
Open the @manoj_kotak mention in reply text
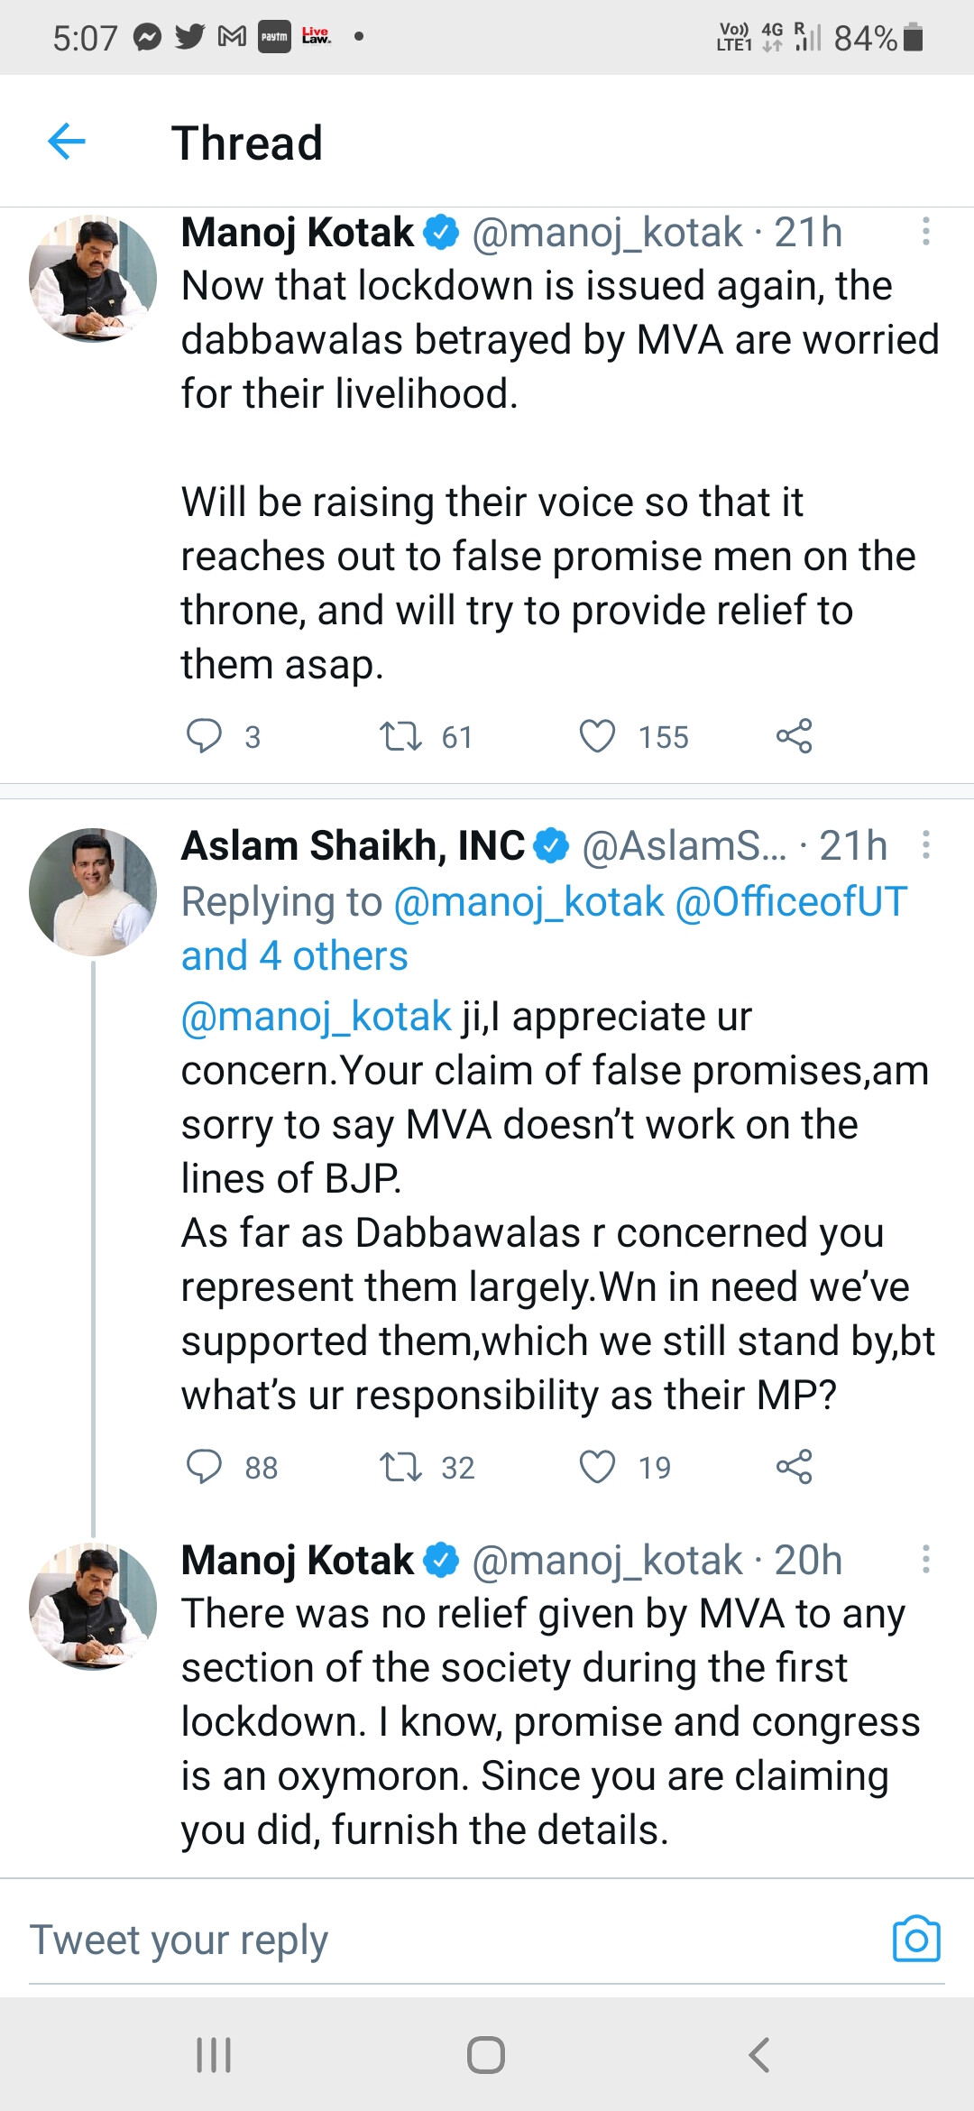pyautogui.click(x=316, y=1017)
